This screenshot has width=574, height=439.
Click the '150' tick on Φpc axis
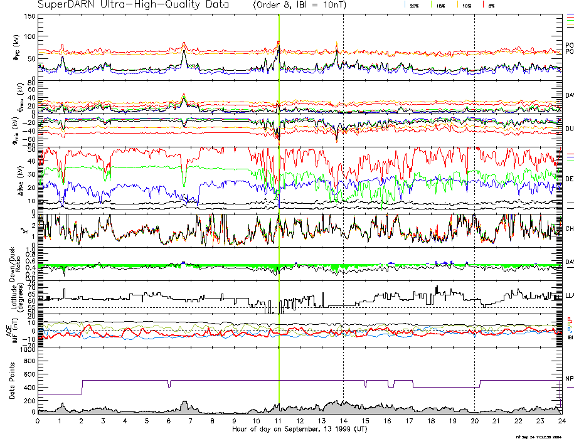click(29, 16)
